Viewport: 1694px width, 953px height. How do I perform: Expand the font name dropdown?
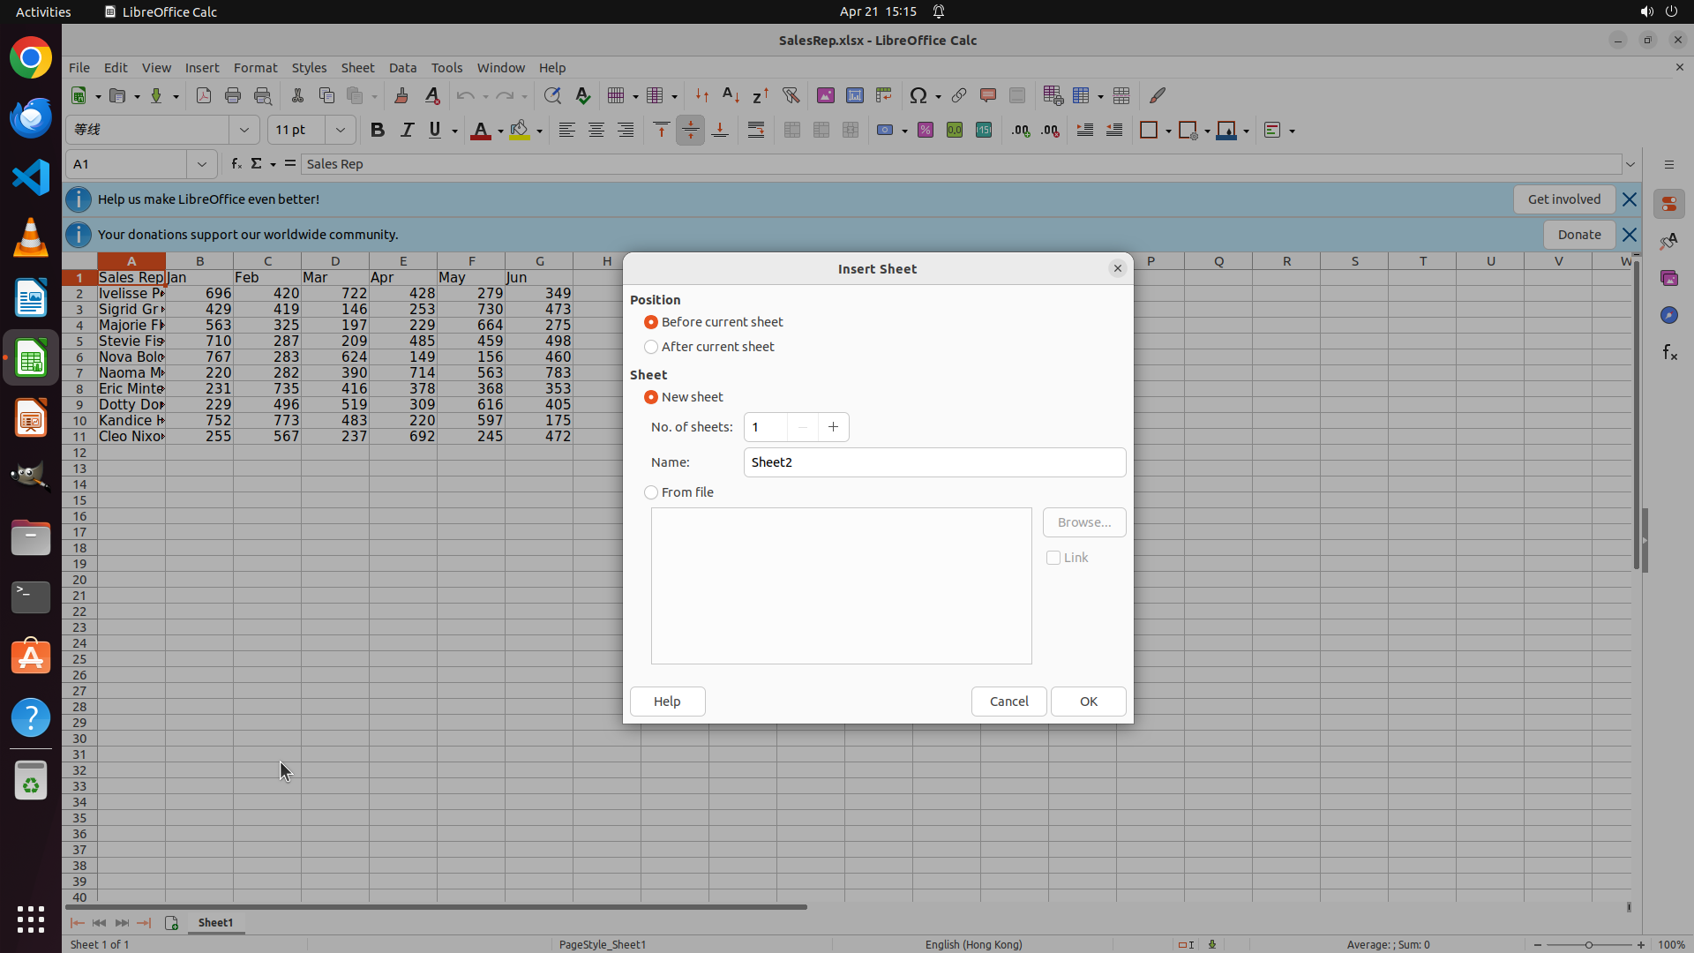(x=244, y=131)
